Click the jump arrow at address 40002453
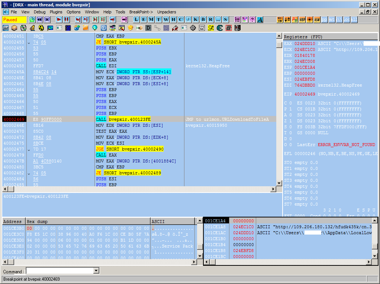Screen dimensions: 380x284 pyautogui.click(x=29, y=42)
